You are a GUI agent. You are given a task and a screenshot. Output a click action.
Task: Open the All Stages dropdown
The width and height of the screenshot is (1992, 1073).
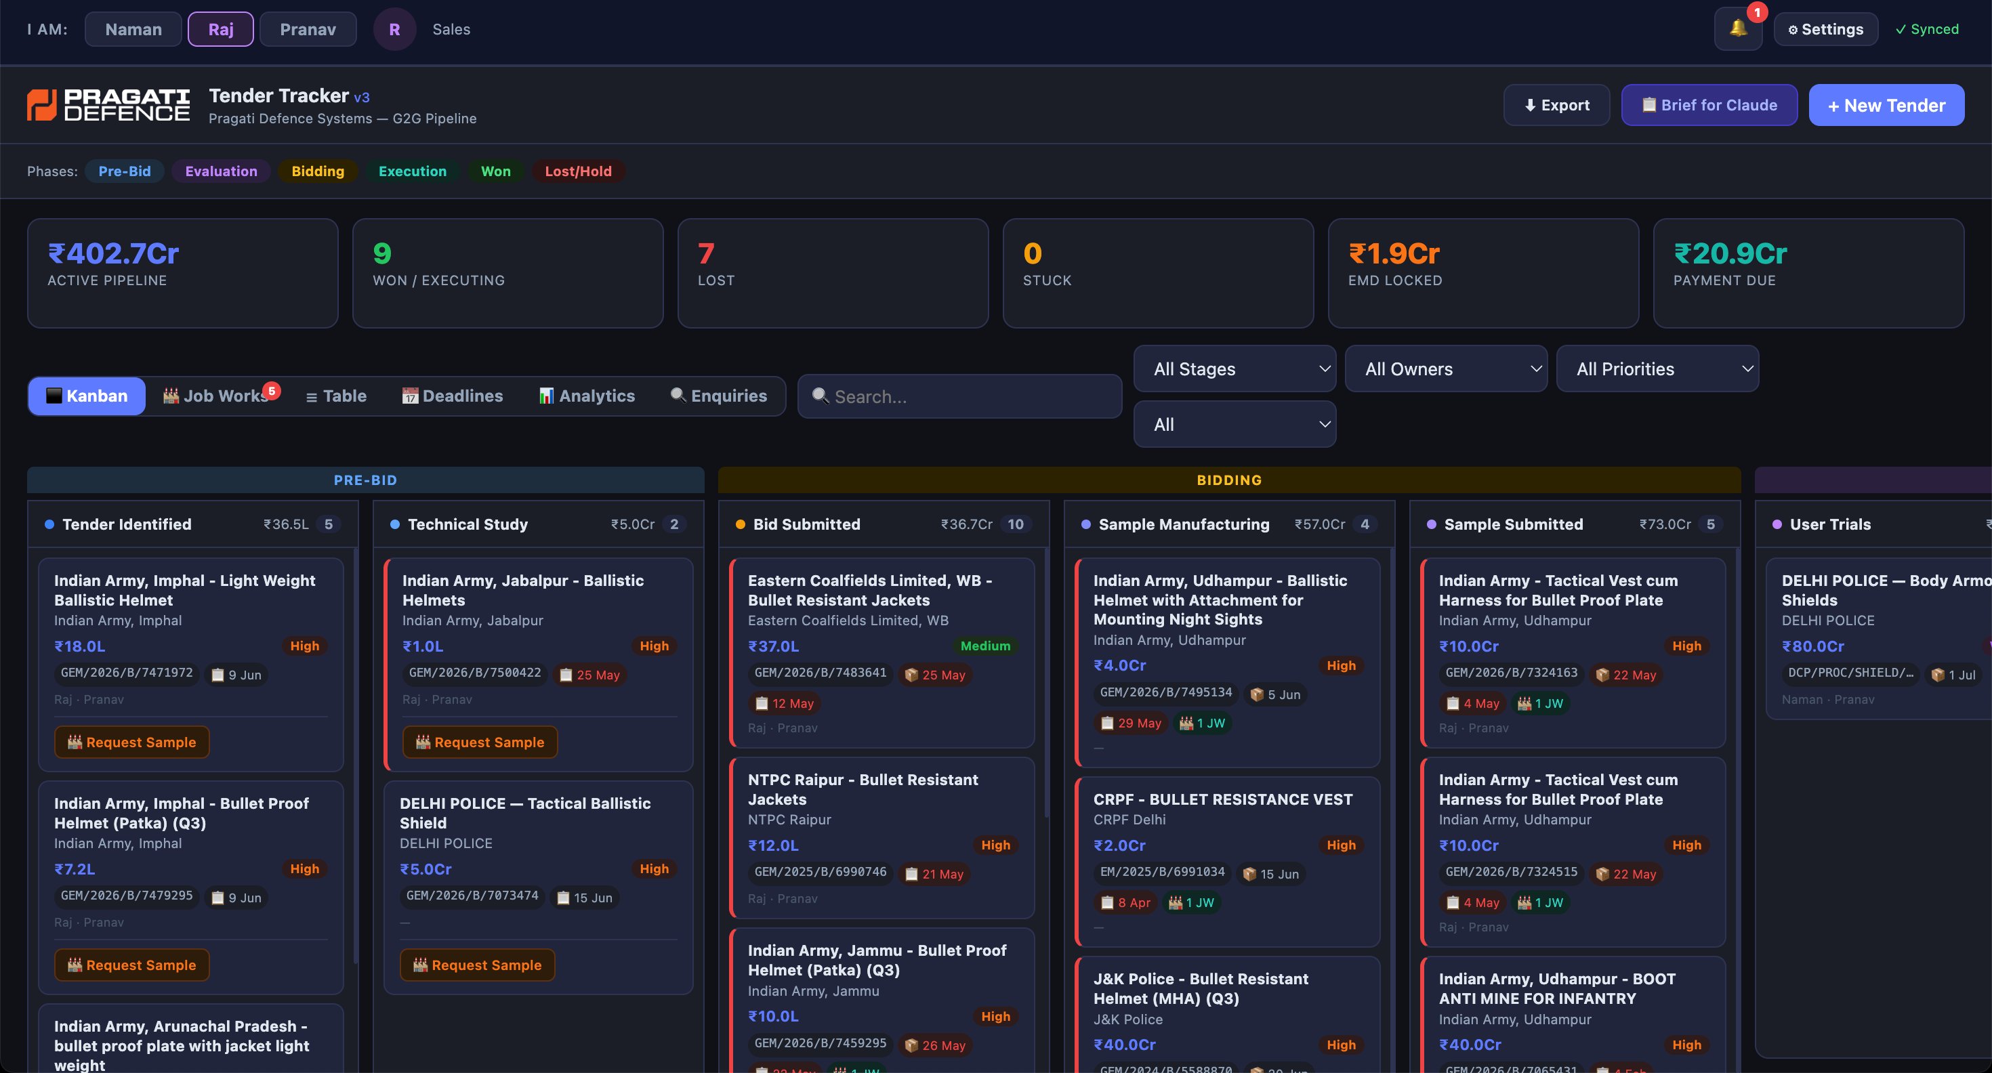[1235, 369]
